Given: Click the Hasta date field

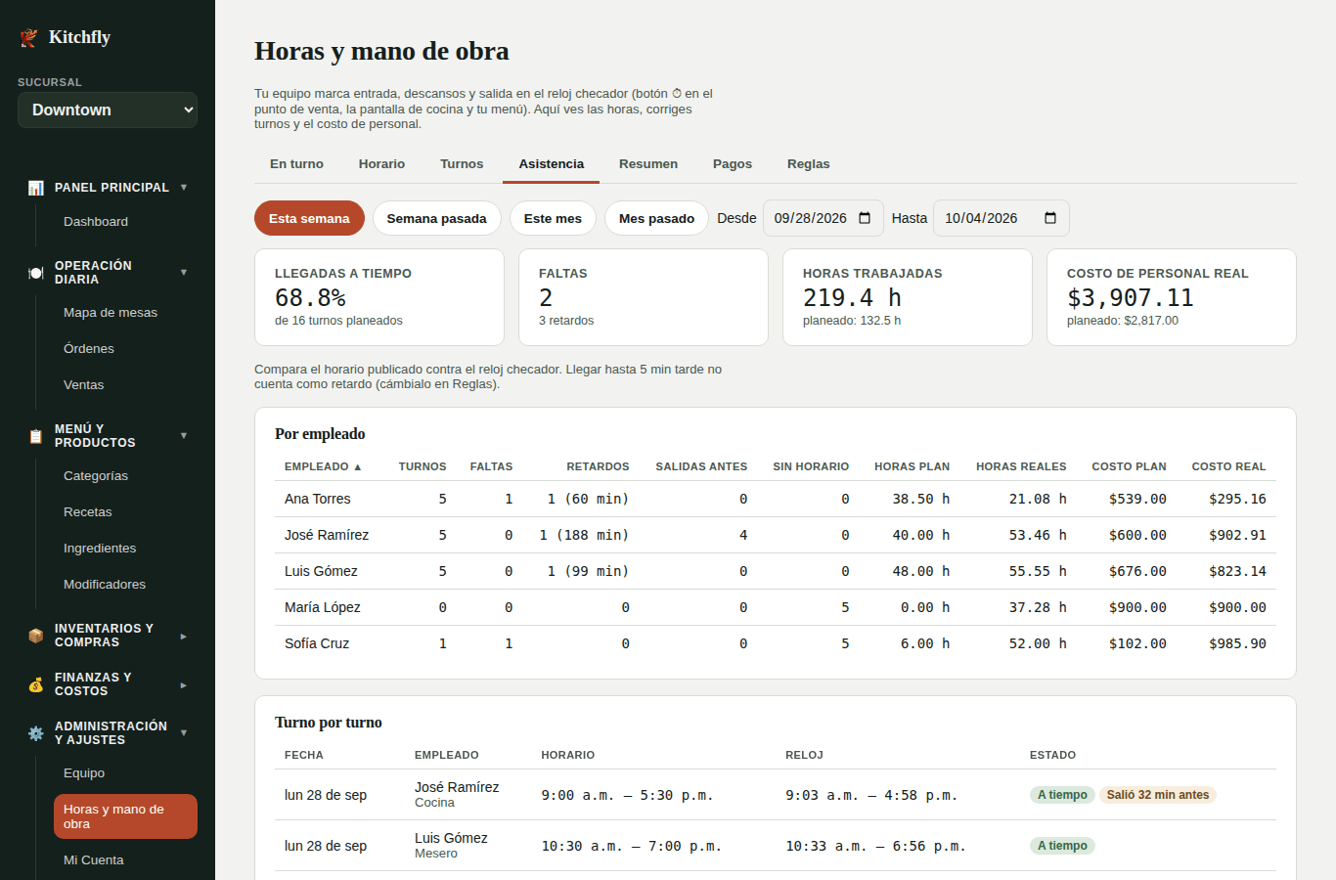Looking at the screenshot, I should pyautogui.click(x=1001, y=218).
